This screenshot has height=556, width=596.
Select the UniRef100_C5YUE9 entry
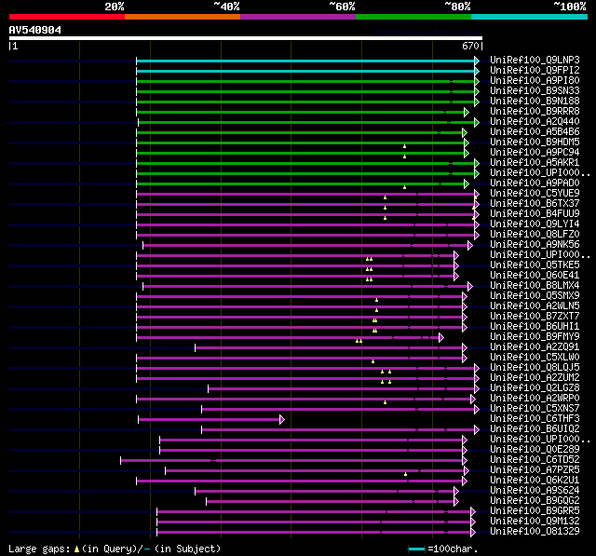click(535, 194)
